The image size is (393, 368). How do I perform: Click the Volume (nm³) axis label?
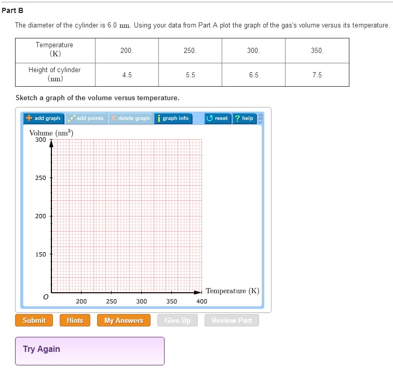51,133
